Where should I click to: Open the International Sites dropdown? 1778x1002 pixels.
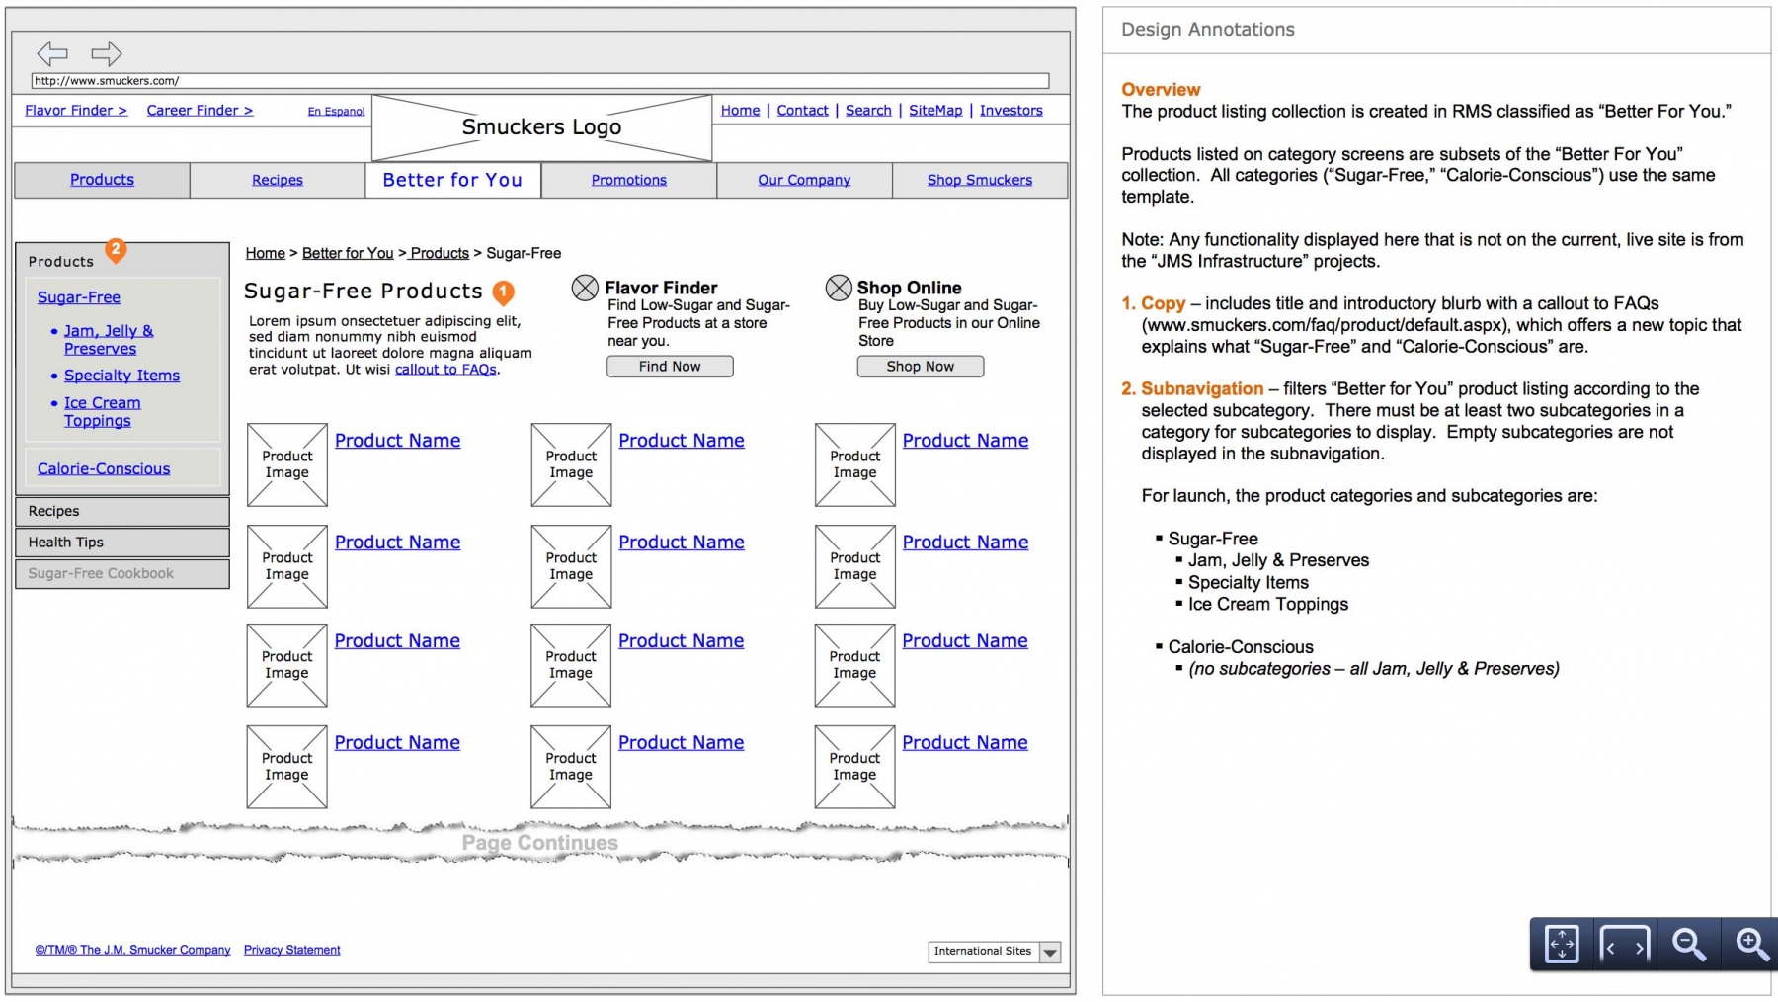pyautogui.click(x=995, y=952)
